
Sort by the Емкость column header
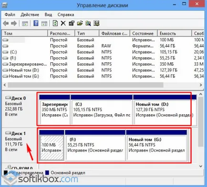point(175,33)
